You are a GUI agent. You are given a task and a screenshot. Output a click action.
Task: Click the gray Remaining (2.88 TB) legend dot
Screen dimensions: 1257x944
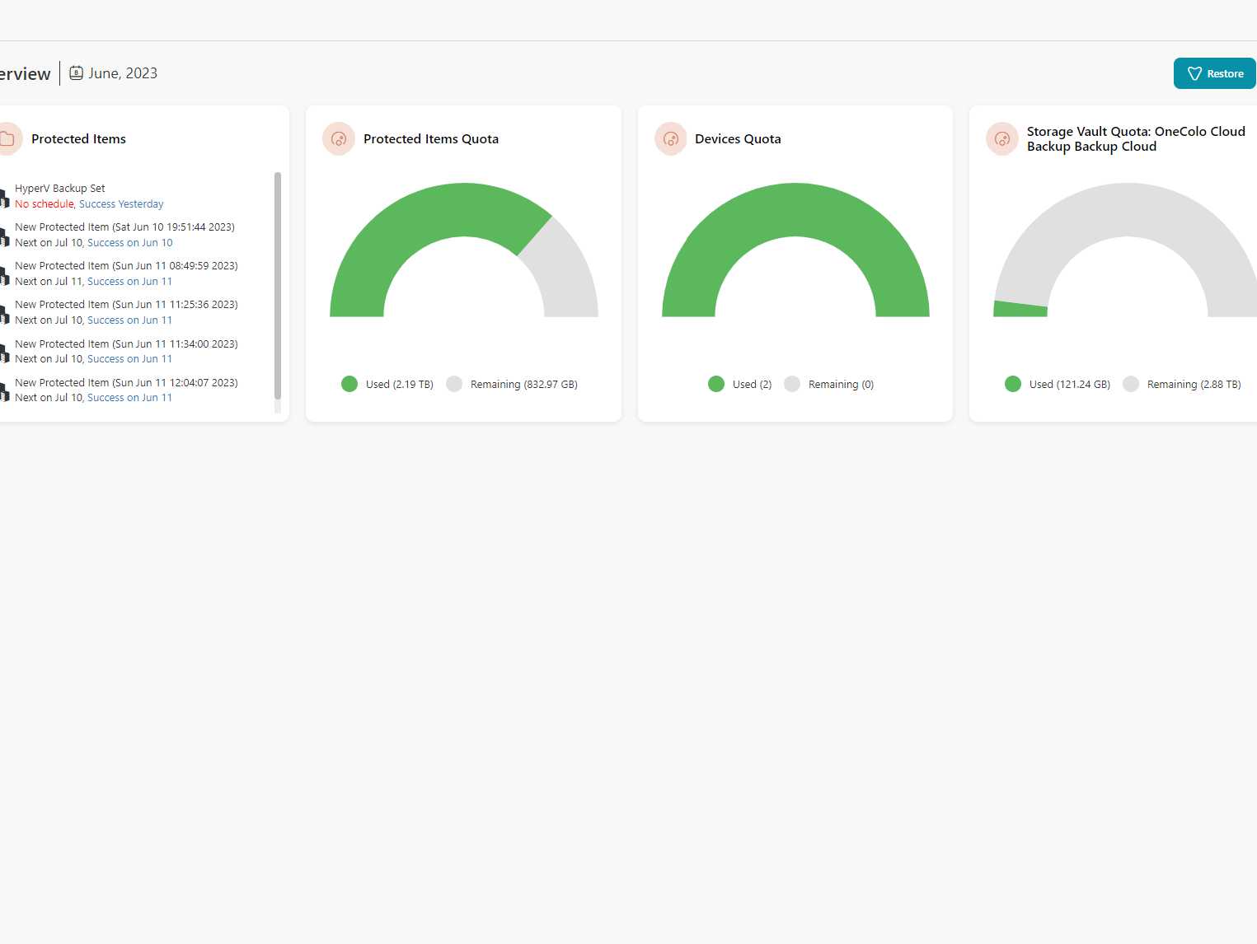pos(1131,384)
